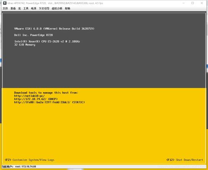Minimize the iDRAC console window
208x170 pixels.
coord(183,3)
